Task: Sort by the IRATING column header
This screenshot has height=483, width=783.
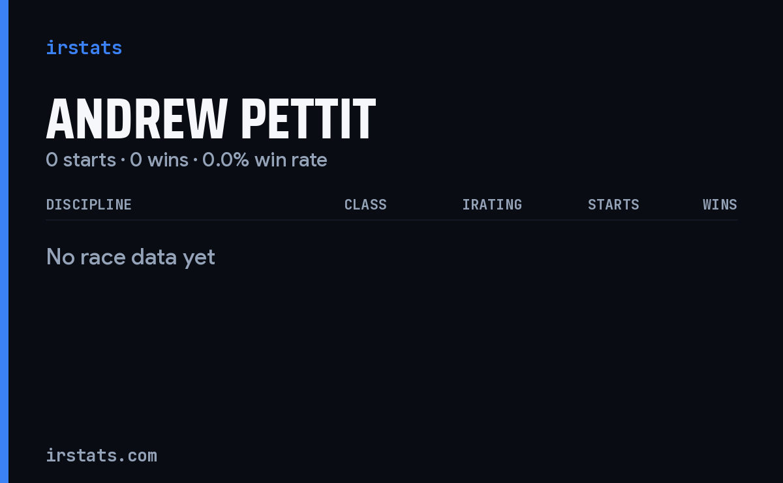Action: tap(492, 204)
